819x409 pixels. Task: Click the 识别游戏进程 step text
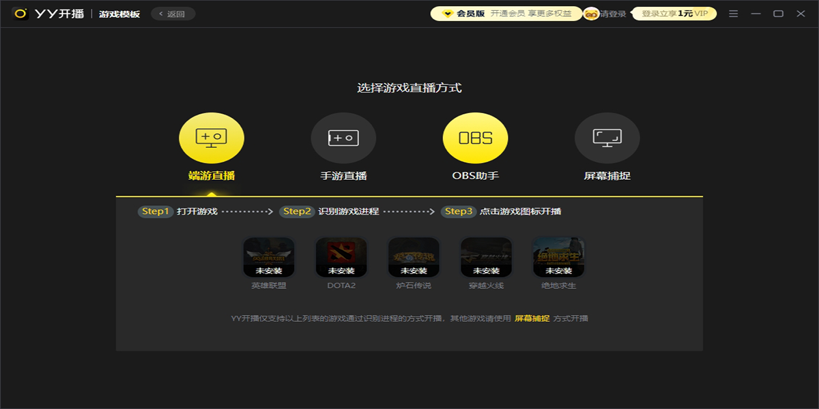(349, 211)
